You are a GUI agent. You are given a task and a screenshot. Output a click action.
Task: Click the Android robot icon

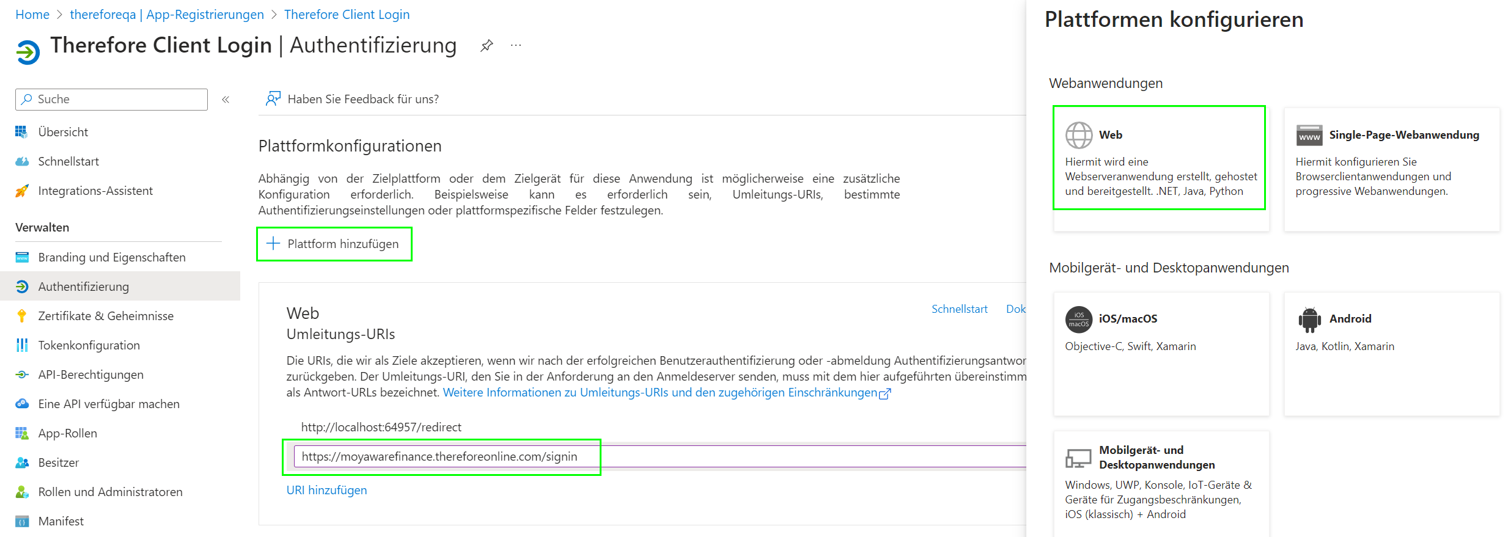click(x=1309, y=320)
